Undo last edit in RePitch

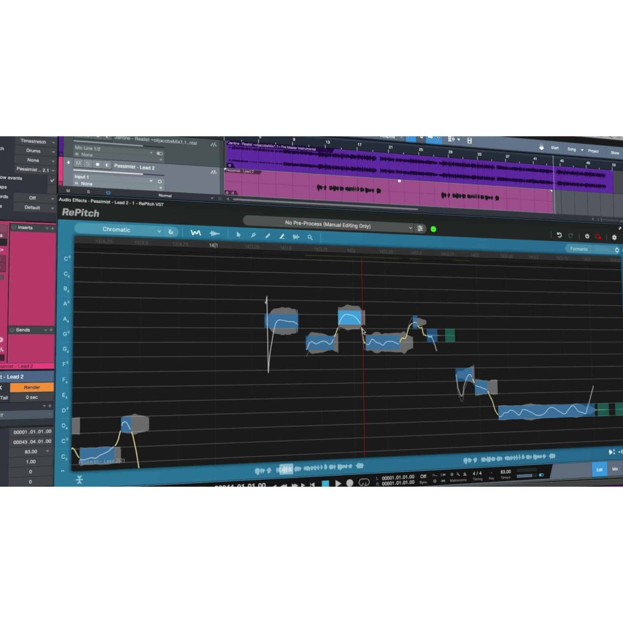(559, 235)
